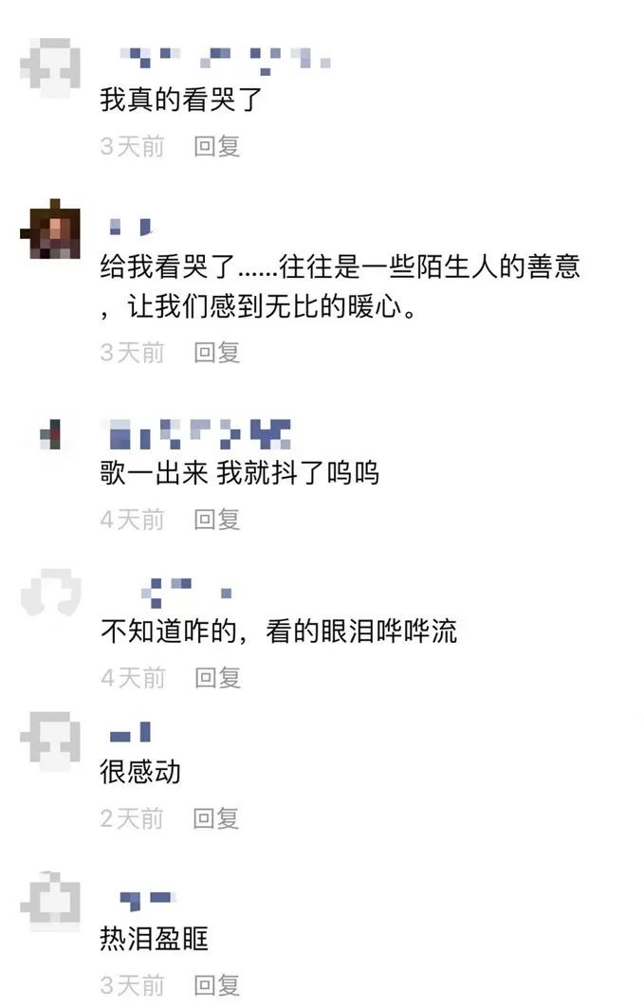Open username above 不知道咋的 comment
This screenshot has width=644, height=1008.
pos(187,592)
